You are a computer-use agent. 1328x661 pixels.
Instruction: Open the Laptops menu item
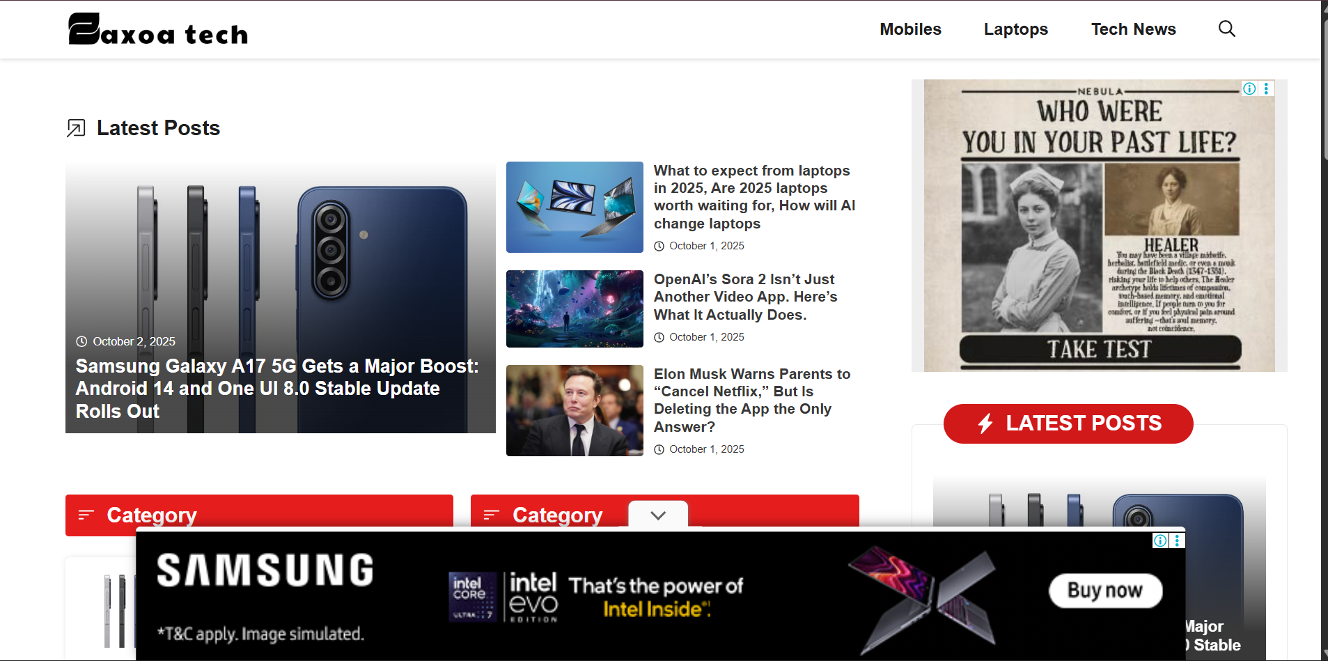pyautogui.click(x=1015, y=29)
